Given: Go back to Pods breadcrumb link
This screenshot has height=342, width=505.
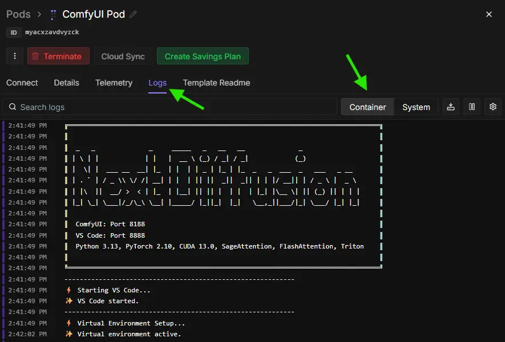Looking at the screenshot, I should (x=18, y=14).
